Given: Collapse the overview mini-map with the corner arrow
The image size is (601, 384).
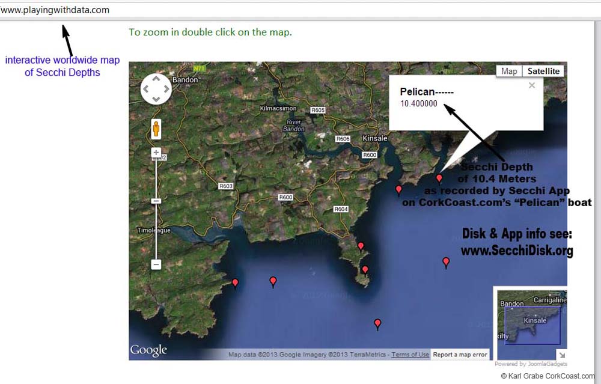Looking at the screenshot, I should pyautogui.click(x=561, y=355).
